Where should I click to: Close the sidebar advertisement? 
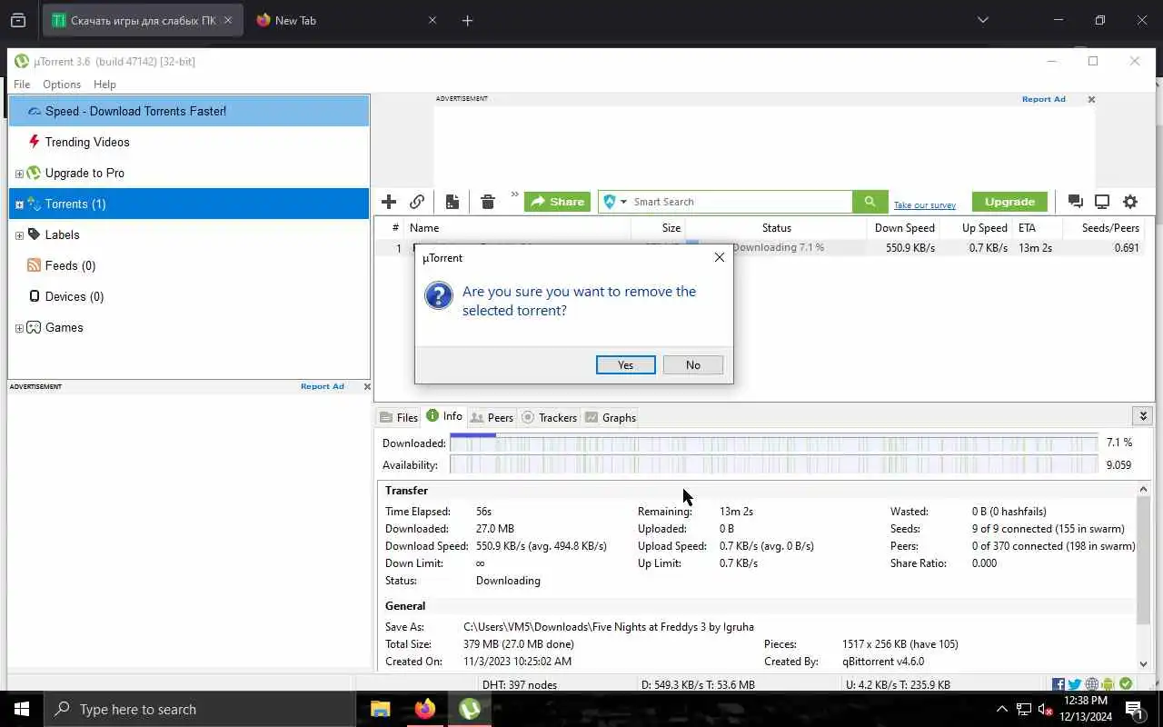[367, 386]
